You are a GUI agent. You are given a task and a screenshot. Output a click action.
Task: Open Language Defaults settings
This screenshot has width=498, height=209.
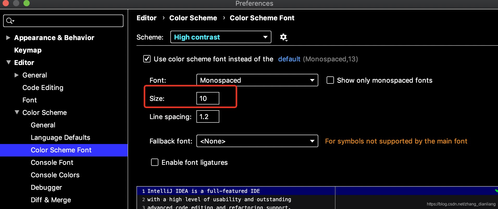[x=60, y=138]
